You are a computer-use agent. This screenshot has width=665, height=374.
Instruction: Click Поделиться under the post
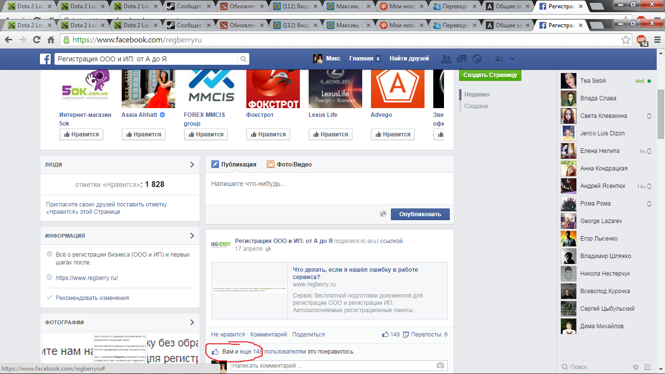(x=309, y=335)
